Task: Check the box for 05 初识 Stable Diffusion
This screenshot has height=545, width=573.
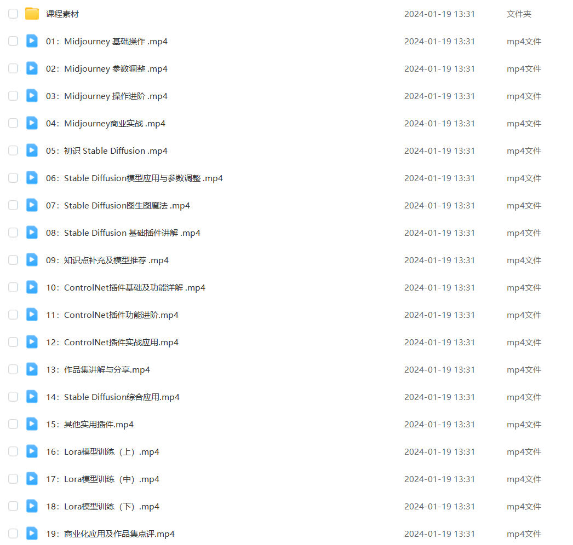Action: [13, 150]
